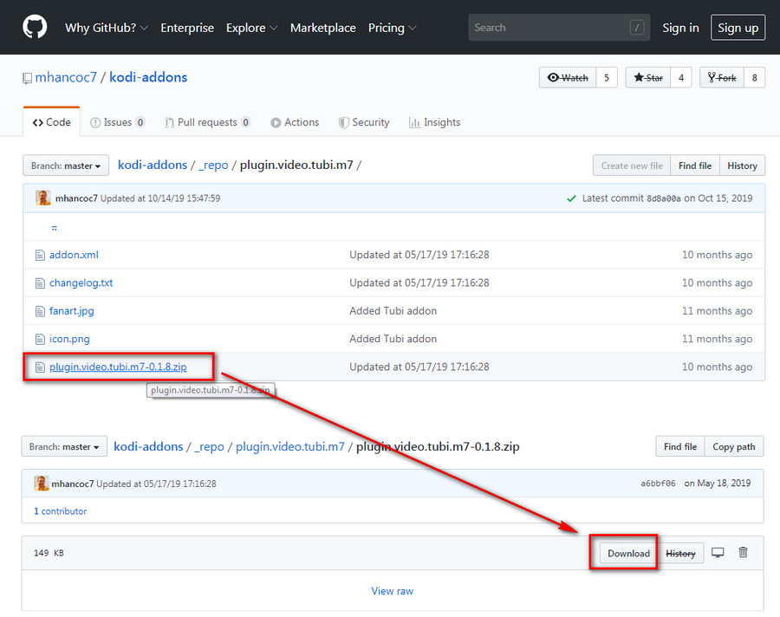Expand the Explore menu
Viewport: 780px width, 617px height.
point(251,28)
